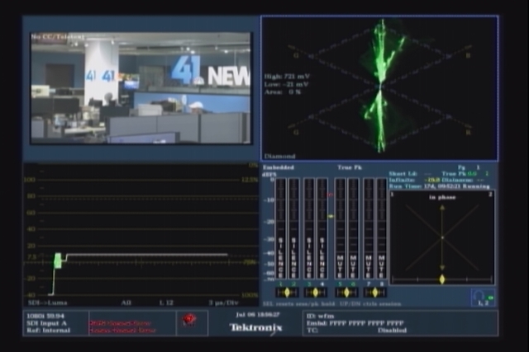Select the news studio picture tile
Image resolution: width=529 pixels, height=352 pixels.
pos(141,88)
